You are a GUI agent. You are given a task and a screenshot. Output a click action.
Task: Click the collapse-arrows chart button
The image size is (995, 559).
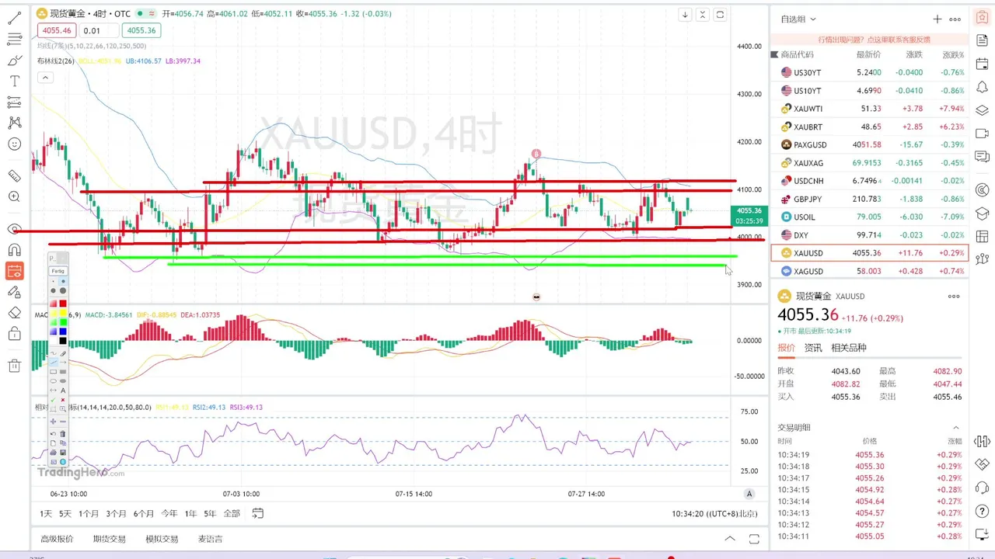(703, 14)
